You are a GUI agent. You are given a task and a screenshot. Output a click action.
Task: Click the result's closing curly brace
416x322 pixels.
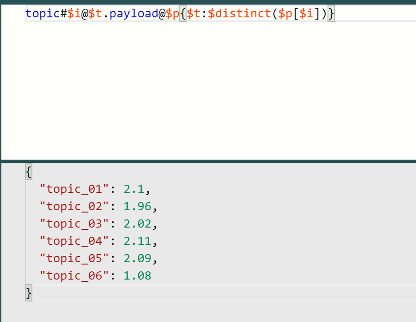point(29,293)
